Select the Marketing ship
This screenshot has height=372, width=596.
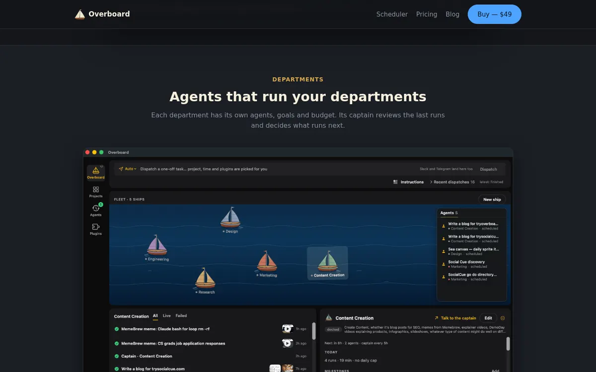coord(267,264)
